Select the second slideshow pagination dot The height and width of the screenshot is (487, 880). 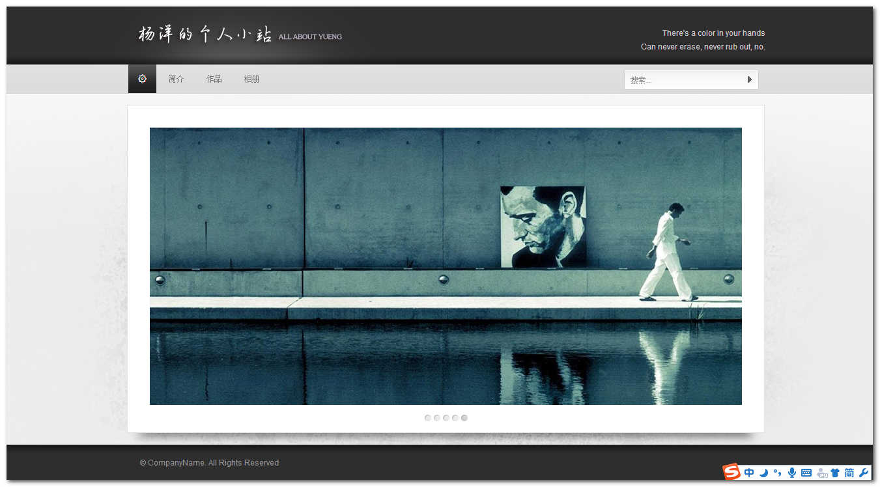pos(436,418)
